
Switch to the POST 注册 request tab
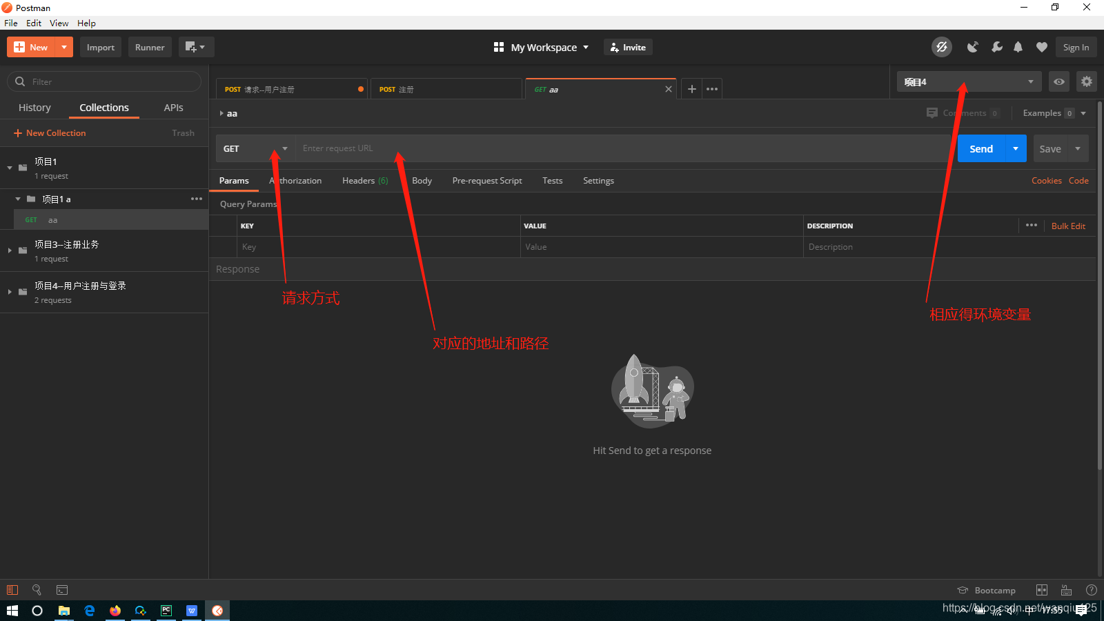[x=446, y=89]
